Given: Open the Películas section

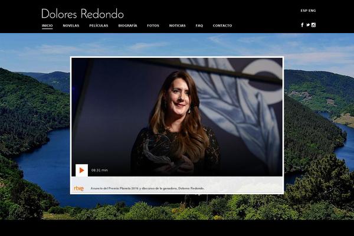Looking at the screenshot, I should [x=99, y=25].
